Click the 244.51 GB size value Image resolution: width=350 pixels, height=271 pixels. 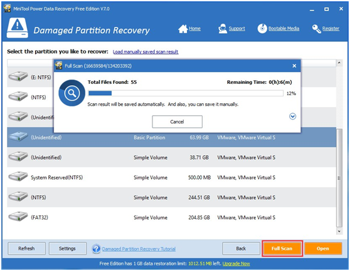[199, 197]
